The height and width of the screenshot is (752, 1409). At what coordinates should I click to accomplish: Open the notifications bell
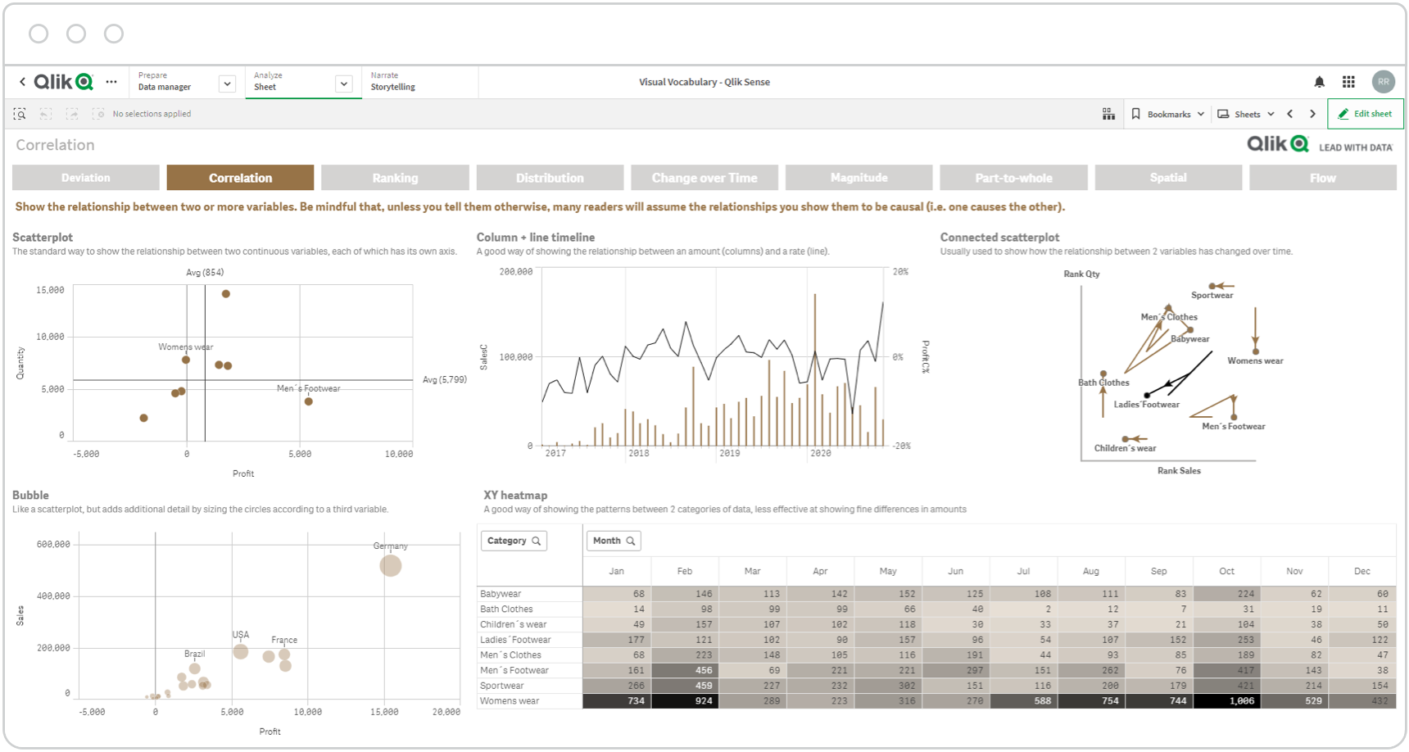point(1319,82)
